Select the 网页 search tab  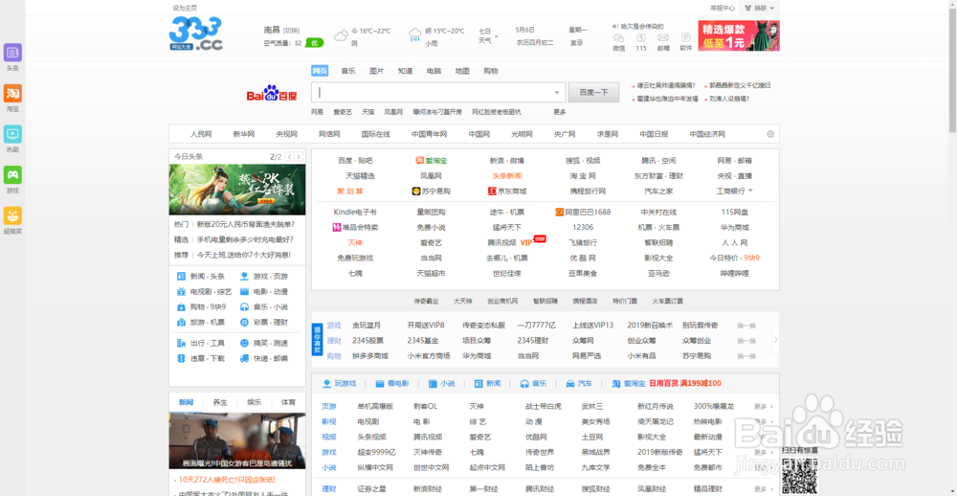320,71
